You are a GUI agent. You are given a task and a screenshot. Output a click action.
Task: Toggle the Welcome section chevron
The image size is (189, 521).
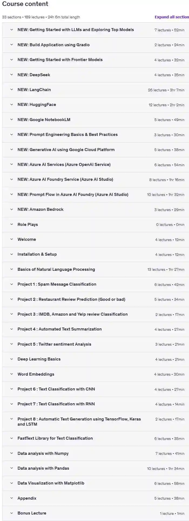pyautogui.click(x=12, y=239)
